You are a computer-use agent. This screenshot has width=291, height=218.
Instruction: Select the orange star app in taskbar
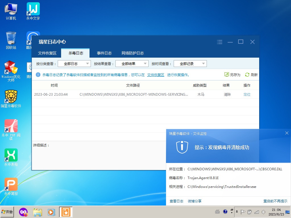(x=66, y=212)
